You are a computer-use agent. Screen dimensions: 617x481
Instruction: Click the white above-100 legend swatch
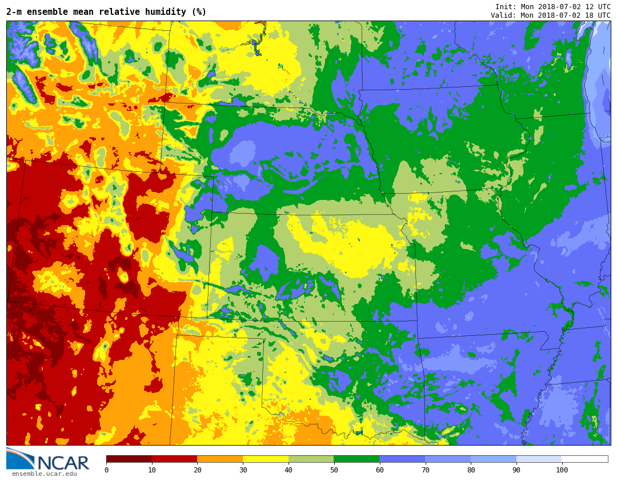[585, 459]
